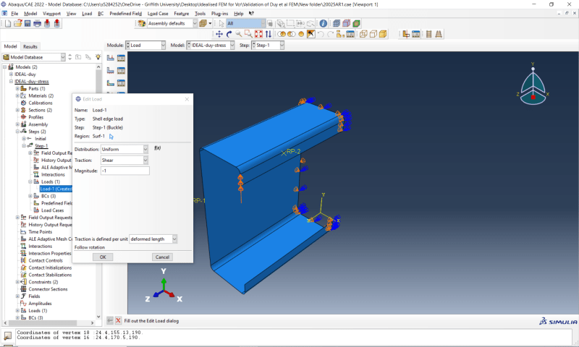The width and height of the screenshot is (579, 347).
Task: Open the File menu
Action: click(14, 14)
